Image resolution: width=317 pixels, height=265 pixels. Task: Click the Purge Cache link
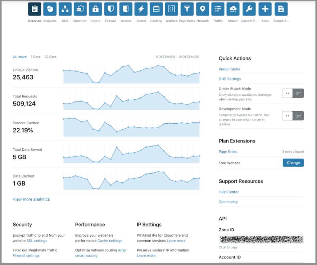tap(229, 69)
